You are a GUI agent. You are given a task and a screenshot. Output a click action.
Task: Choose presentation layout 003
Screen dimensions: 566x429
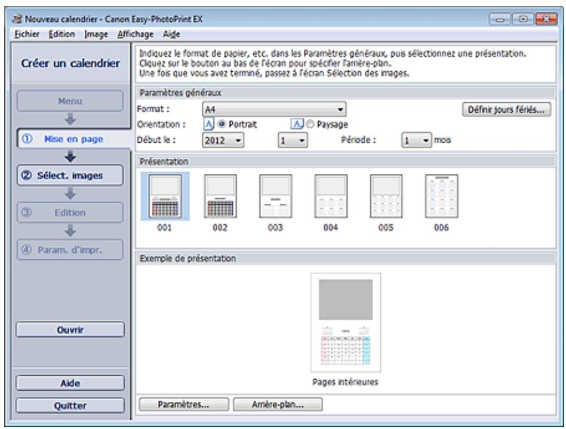275,196
